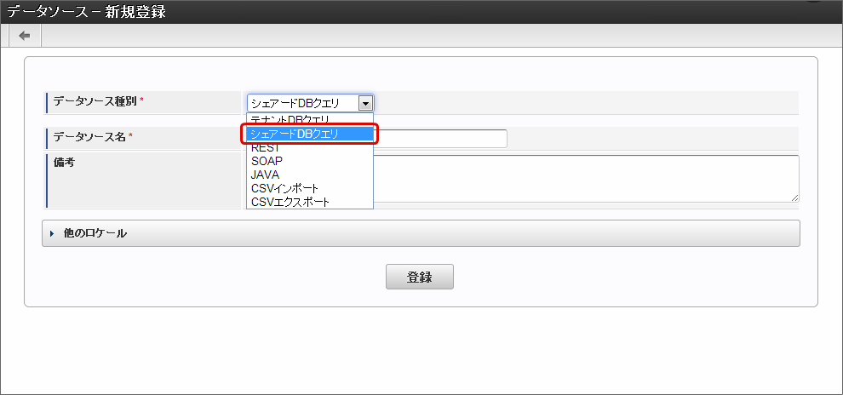The width and height of the screenshot is (843, 395).
Task: Select CSVインポート option
Action: pyautogui.click(x=310, y=189)
